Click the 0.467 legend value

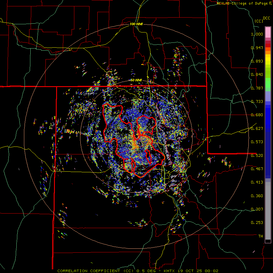[257, 169]
